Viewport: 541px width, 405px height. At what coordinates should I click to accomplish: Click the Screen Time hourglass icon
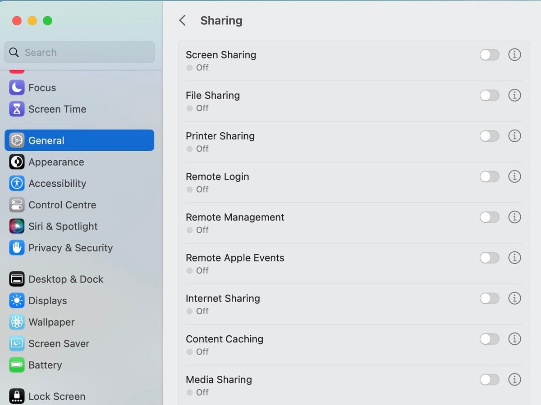tap(17, 109)
